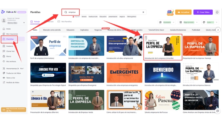The width and height of the screenshot is (222, 127).
Task: Open Análisis de Video tool
Action: click(13, 82)
